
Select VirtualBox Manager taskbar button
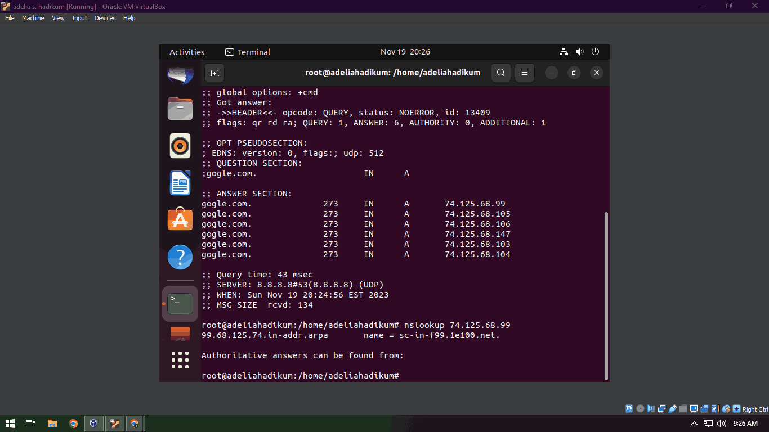pos(93,424)
